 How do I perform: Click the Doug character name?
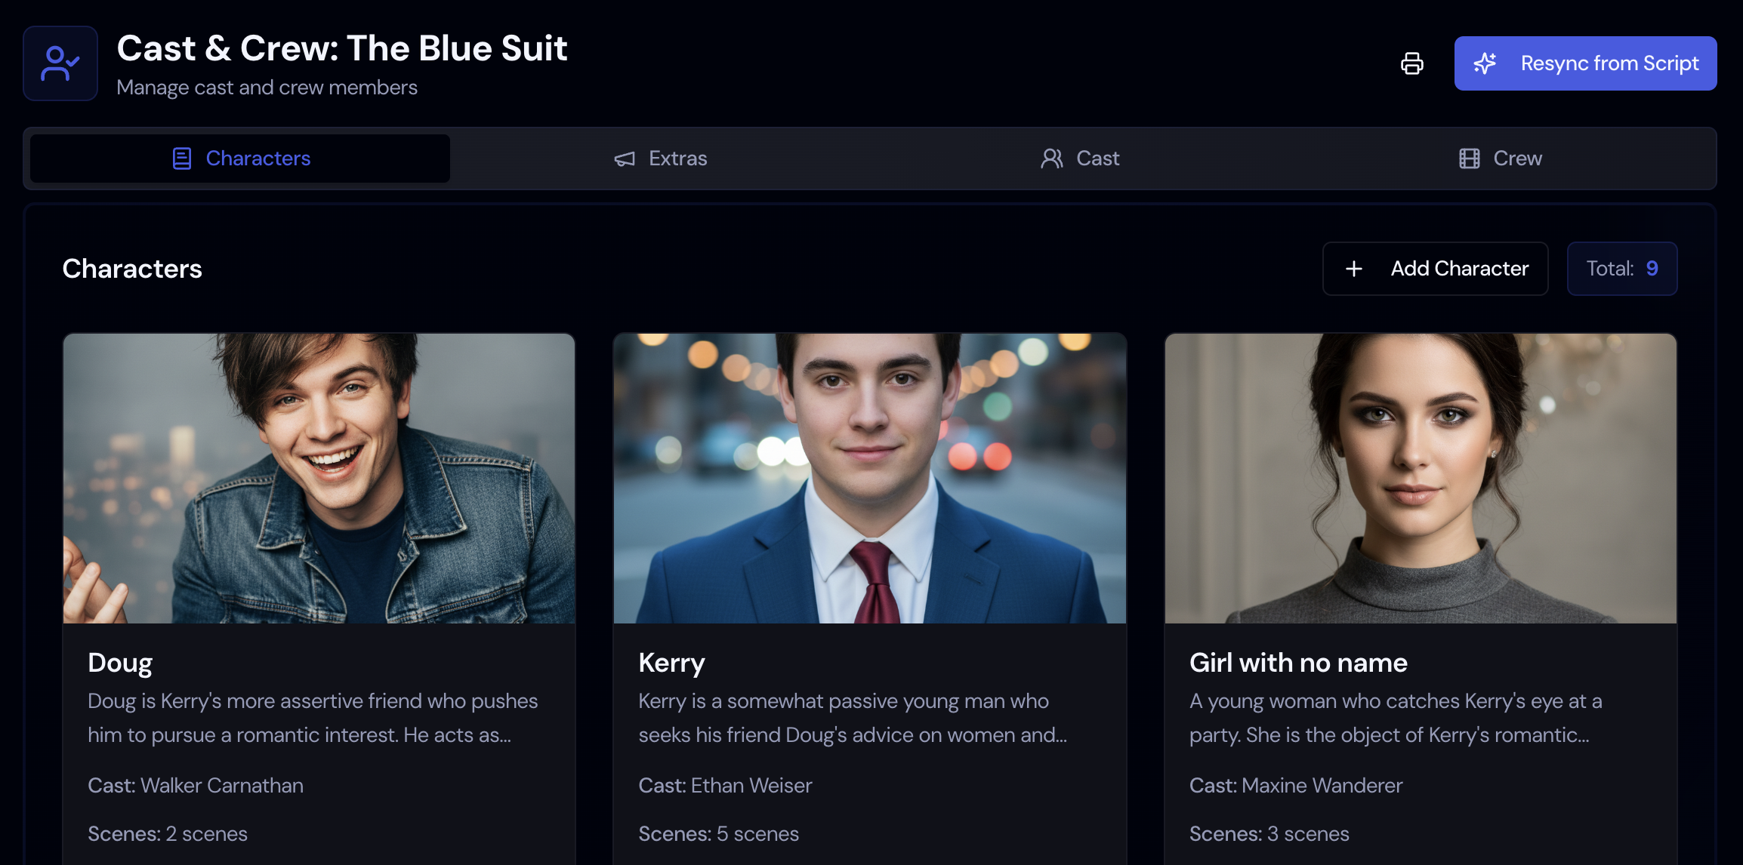pos(120,663)
